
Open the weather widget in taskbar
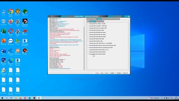[154, 98]
